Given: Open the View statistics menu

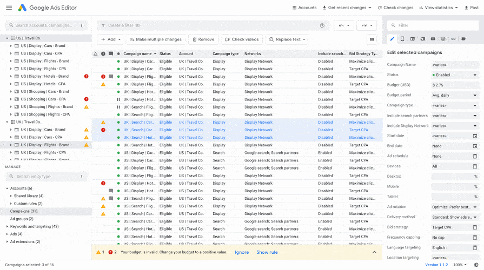Looking at the screenshot, I should pyautogui.click(x=437, y=8).
